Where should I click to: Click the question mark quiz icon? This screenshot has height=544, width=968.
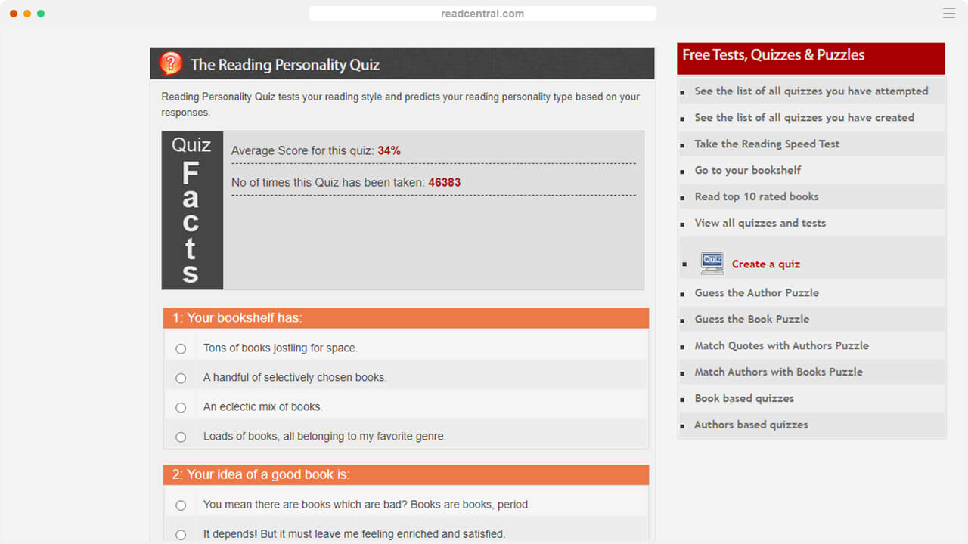click(x=171, y=64)
